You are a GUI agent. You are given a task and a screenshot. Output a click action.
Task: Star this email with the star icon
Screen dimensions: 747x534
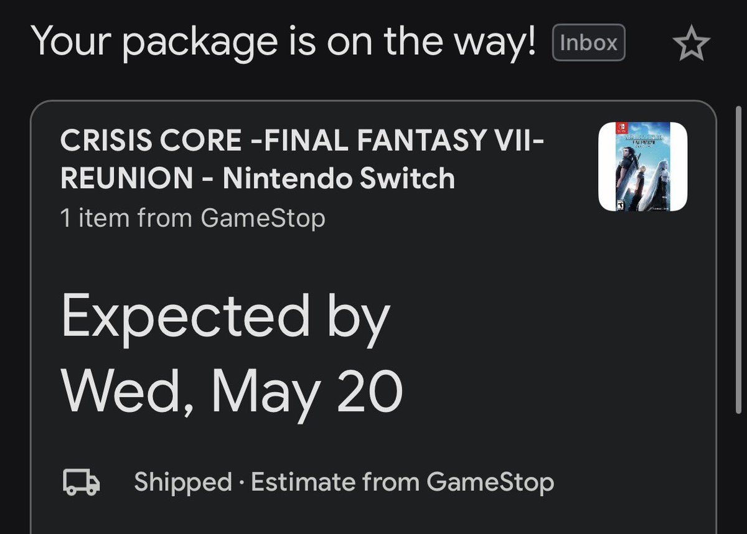click(x=692, y=44)
